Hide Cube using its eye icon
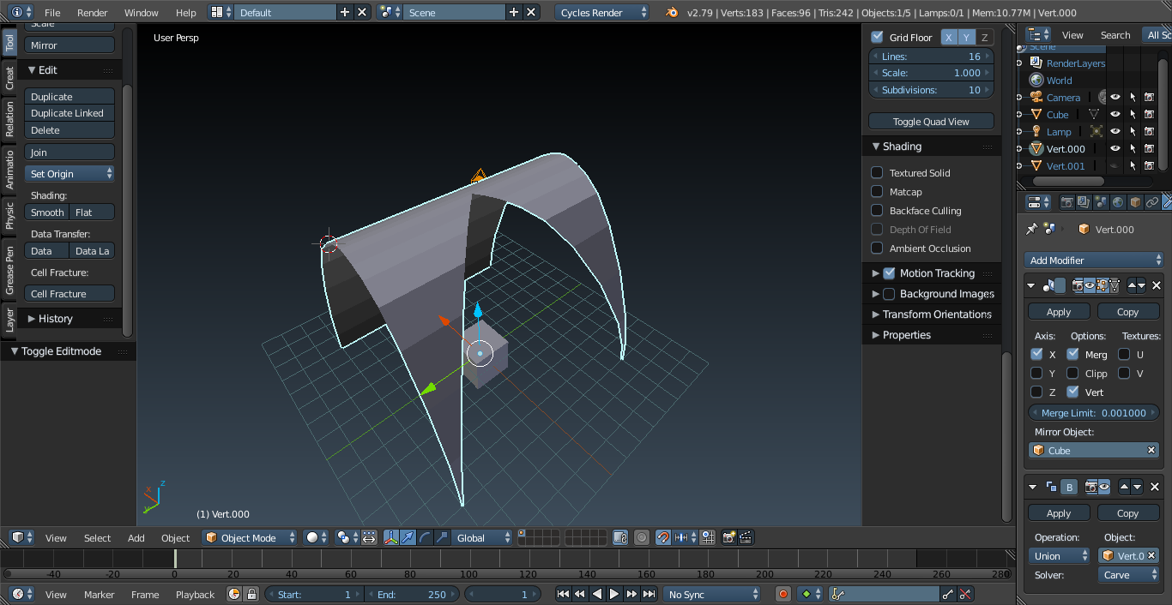The image size is (1172, 605). tap(1115, 114)
